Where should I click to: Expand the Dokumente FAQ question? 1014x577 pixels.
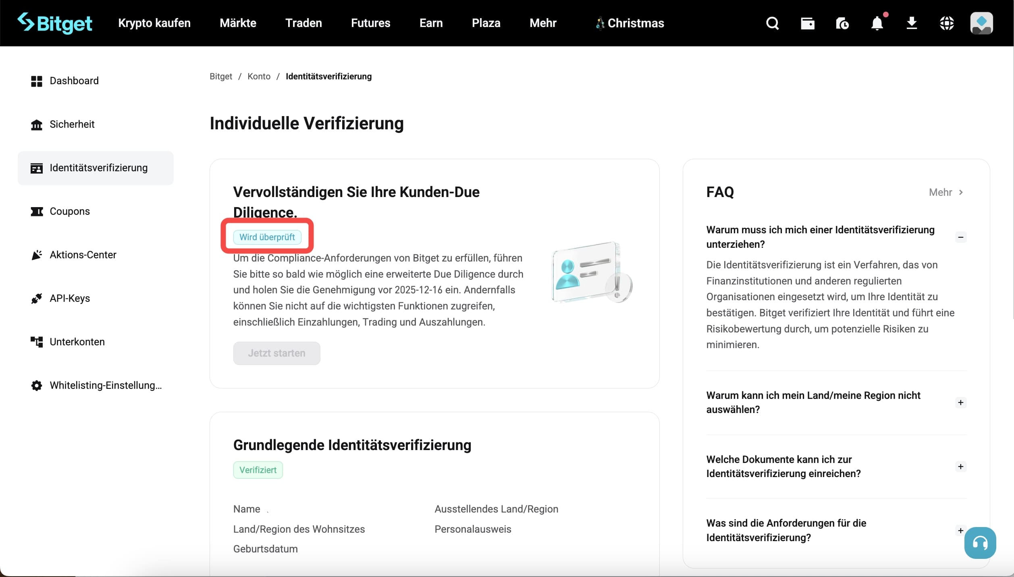click(x=961, y=467)
